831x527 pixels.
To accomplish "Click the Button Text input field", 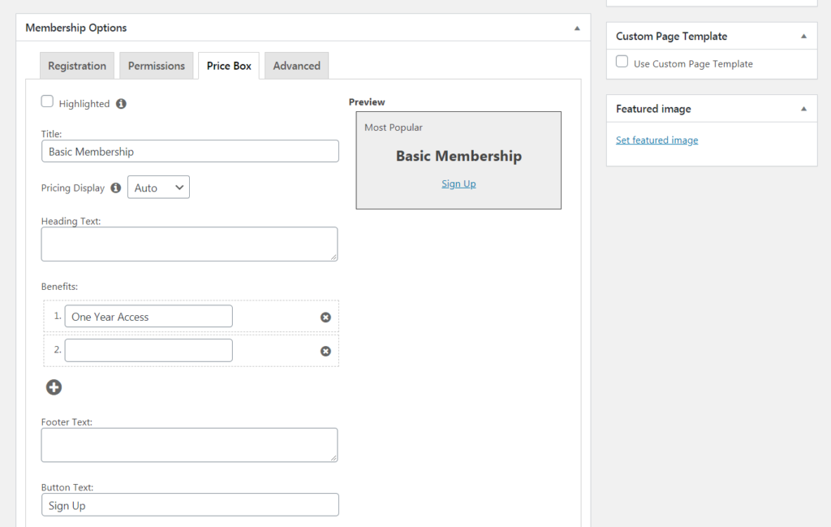I will pos(190,505).
